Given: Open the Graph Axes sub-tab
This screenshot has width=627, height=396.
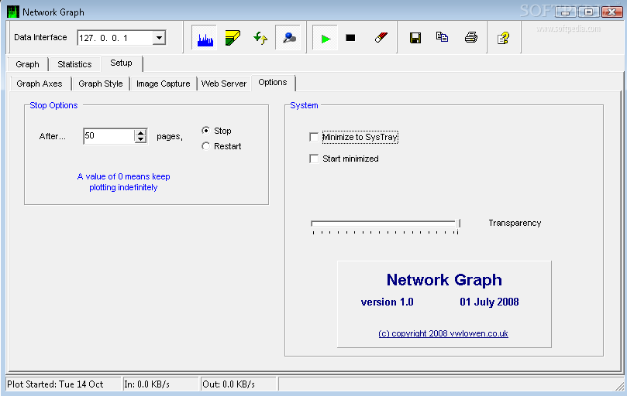Looking at the screenshot, I should 40,84.
